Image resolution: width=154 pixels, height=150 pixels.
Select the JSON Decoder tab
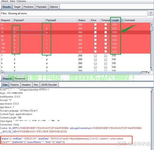click(49, 85)
